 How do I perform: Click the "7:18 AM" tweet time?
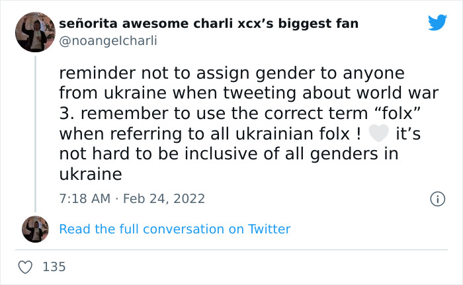click(x=85, y=198)
